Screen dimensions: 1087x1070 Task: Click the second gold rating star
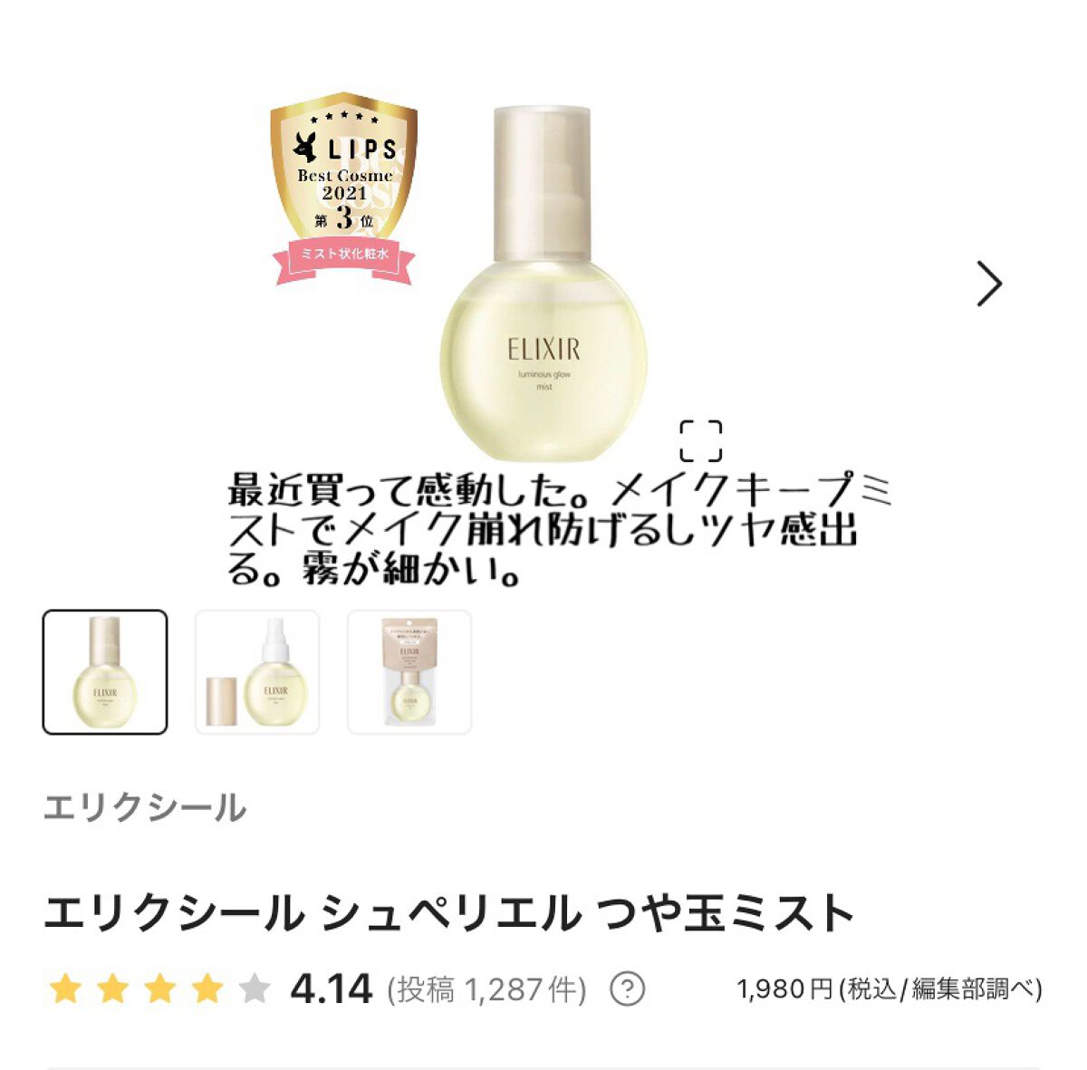(x=112, y=989)
